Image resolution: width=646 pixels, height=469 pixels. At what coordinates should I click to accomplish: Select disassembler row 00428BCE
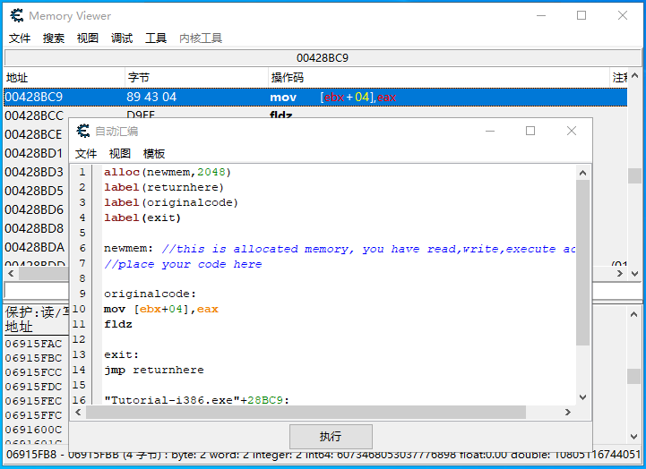pos(33,134)
